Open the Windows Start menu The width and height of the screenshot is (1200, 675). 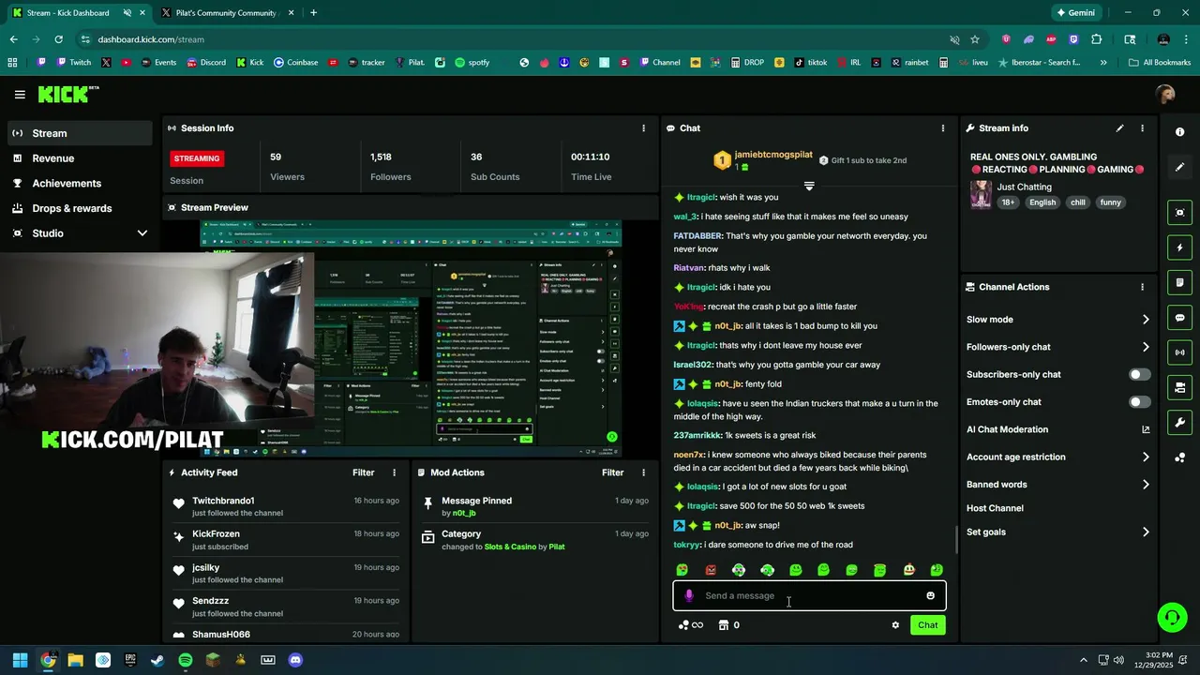pos(20,660)
